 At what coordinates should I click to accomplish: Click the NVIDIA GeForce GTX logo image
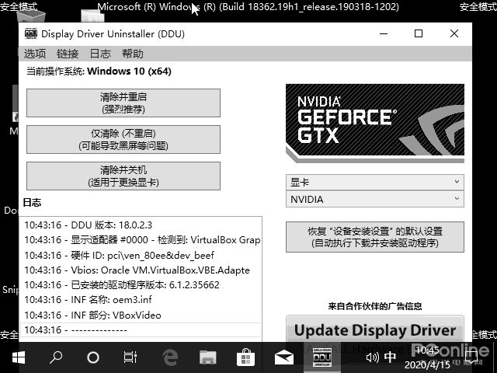click(375, 124)
